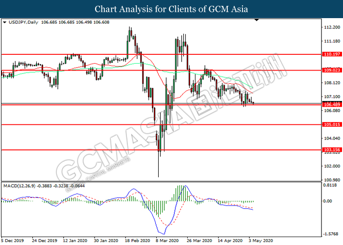This screenshot has height=245, width=343.
Task: Click the chart shift marker triangle at top
Action: click(x=257, y=20)
